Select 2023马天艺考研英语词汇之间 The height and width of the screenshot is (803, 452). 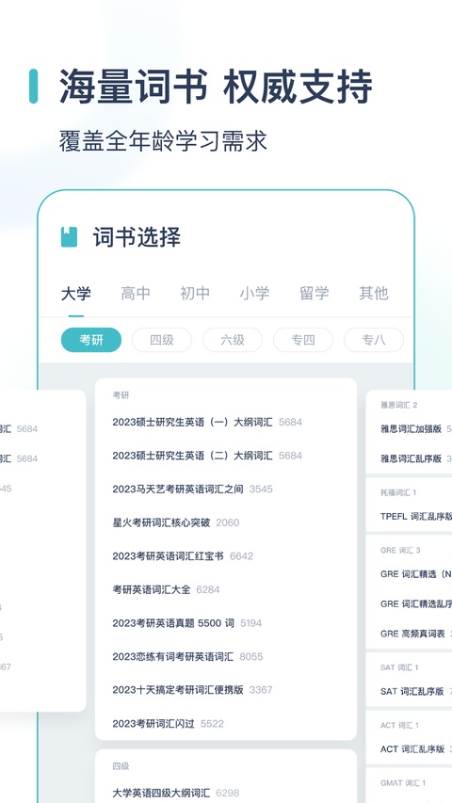(x=178, y=490)
